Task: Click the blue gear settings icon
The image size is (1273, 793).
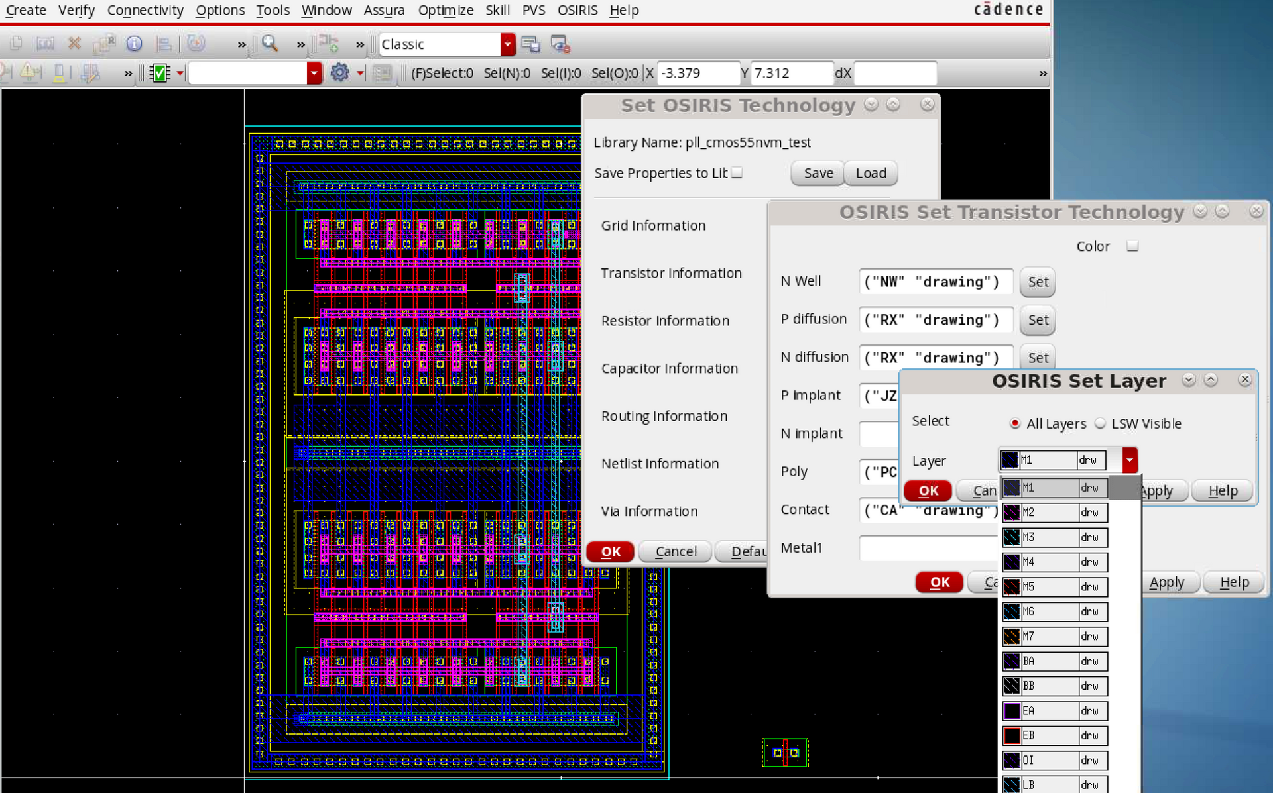Action: [x=339, y=72]
